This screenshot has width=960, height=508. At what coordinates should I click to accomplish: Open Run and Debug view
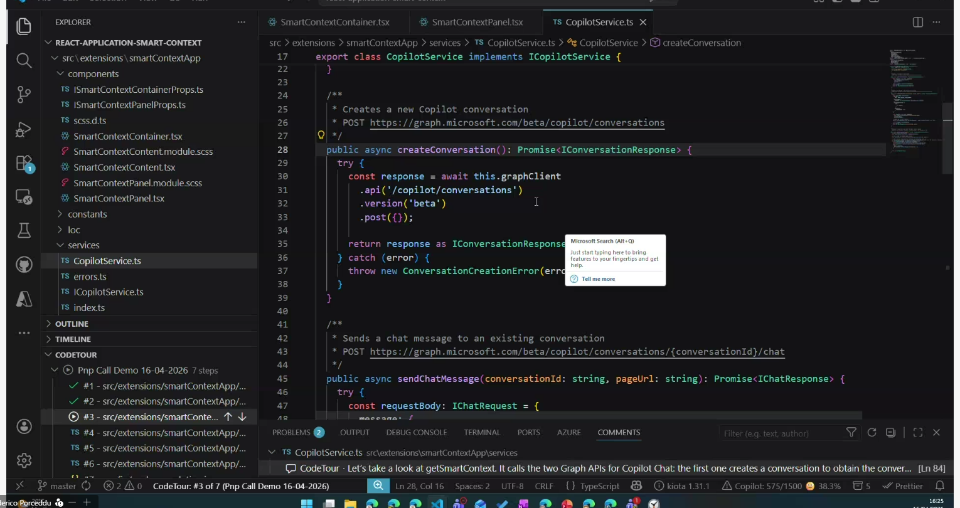[x=24, y=129]
